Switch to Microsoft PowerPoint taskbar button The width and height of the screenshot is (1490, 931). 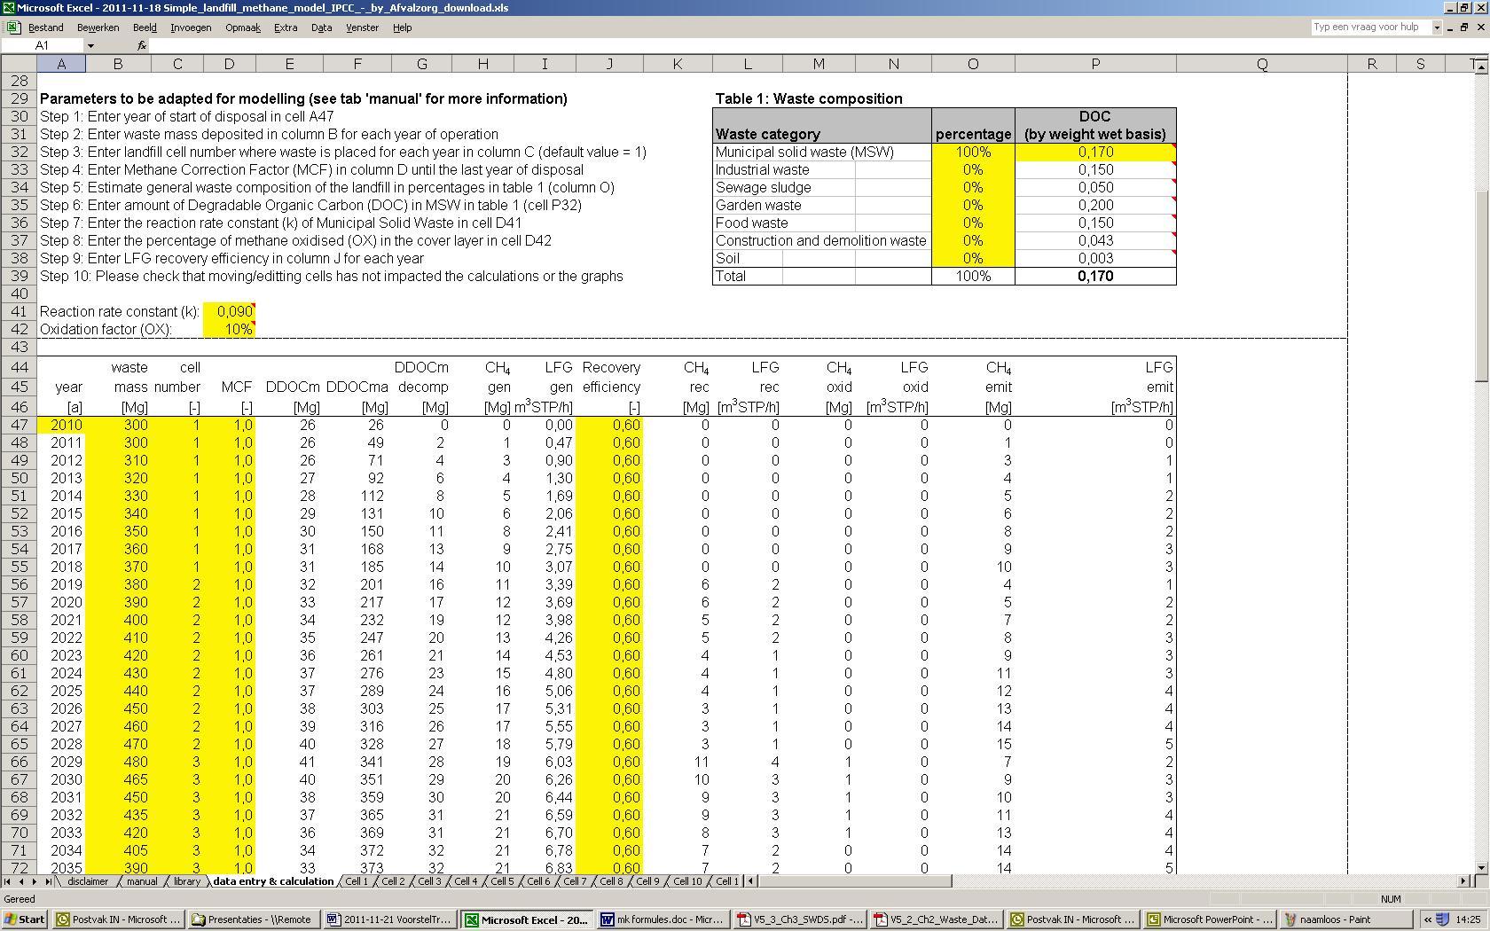1211,919
